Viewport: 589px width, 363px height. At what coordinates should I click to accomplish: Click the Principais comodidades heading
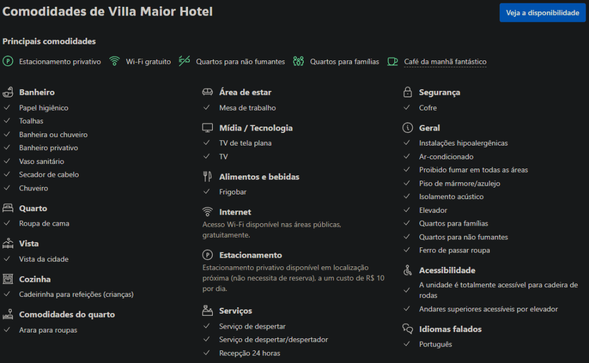coord(49,41)
